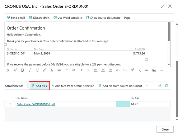Screen dimensions: 178x137
Task: Click the page scroll down arrow
Action: pos(177,120)
